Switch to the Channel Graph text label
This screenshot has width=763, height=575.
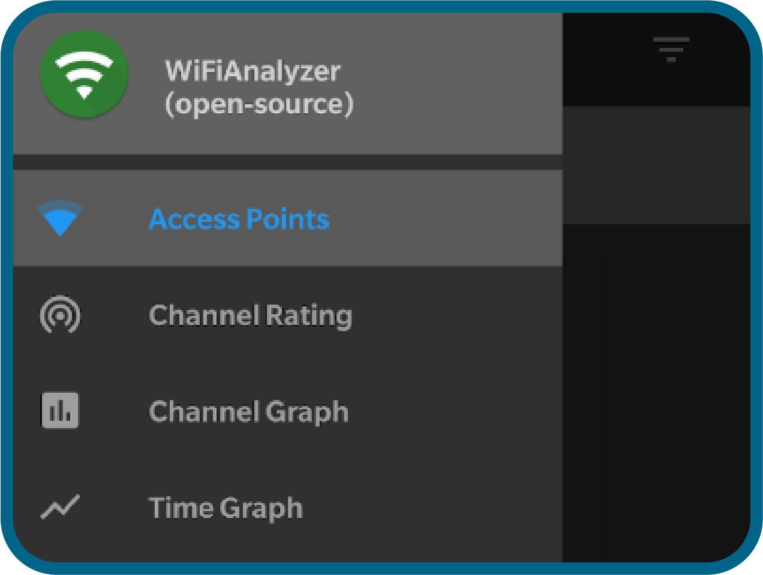[x=248, y=412]
